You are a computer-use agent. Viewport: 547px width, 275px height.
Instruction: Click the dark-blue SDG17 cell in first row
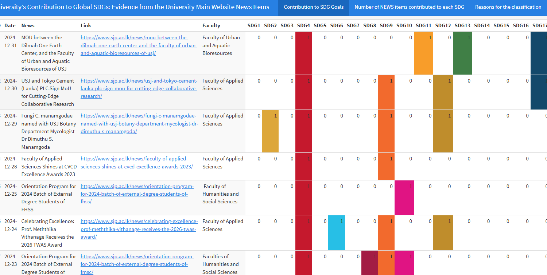[x=539, y=53]
